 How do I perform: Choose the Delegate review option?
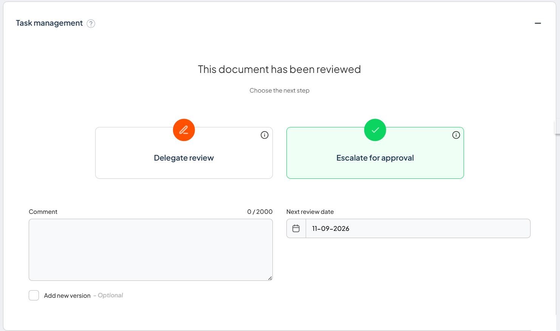point(184,153)
